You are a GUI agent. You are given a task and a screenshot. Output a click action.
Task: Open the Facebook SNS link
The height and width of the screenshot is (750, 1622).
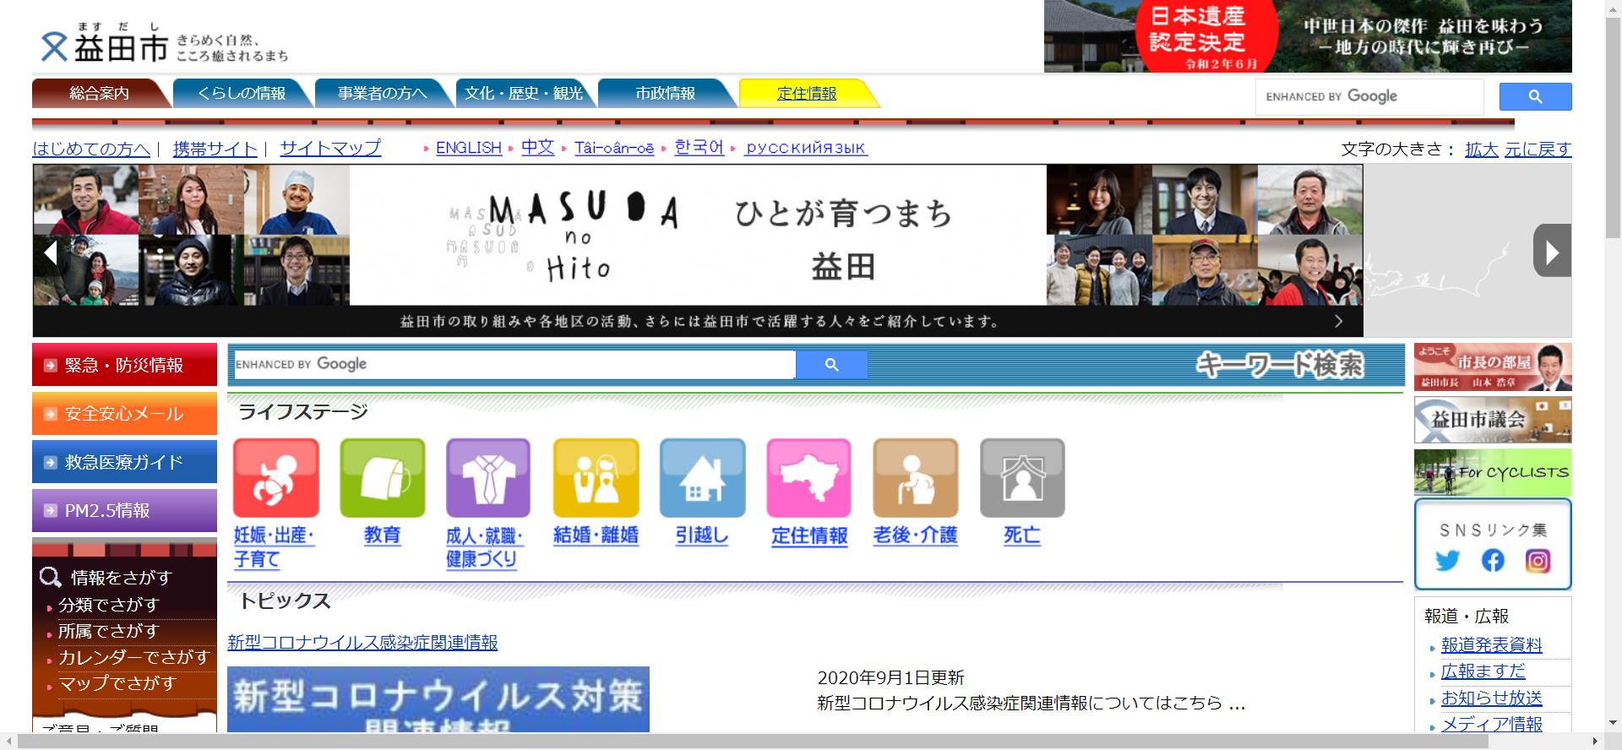(1493, 561)
